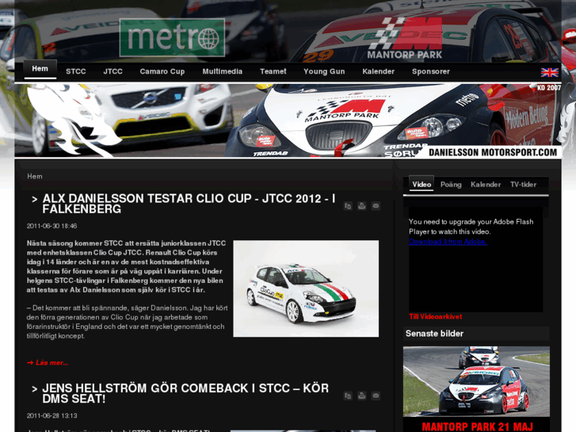Select the Video tab in the sidebar
The image size is (576, 432).
pyautogui.click(x=422, y=184)
